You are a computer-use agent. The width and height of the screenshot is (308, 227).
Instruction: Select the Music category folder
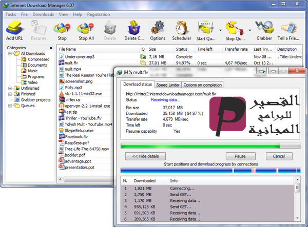pyautogui.click(x=29, y=71)
